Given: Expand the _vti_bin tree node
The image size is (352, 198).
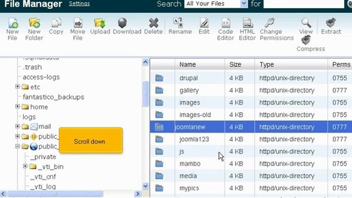Looking at the screenshot, I should tap(25, 166).
